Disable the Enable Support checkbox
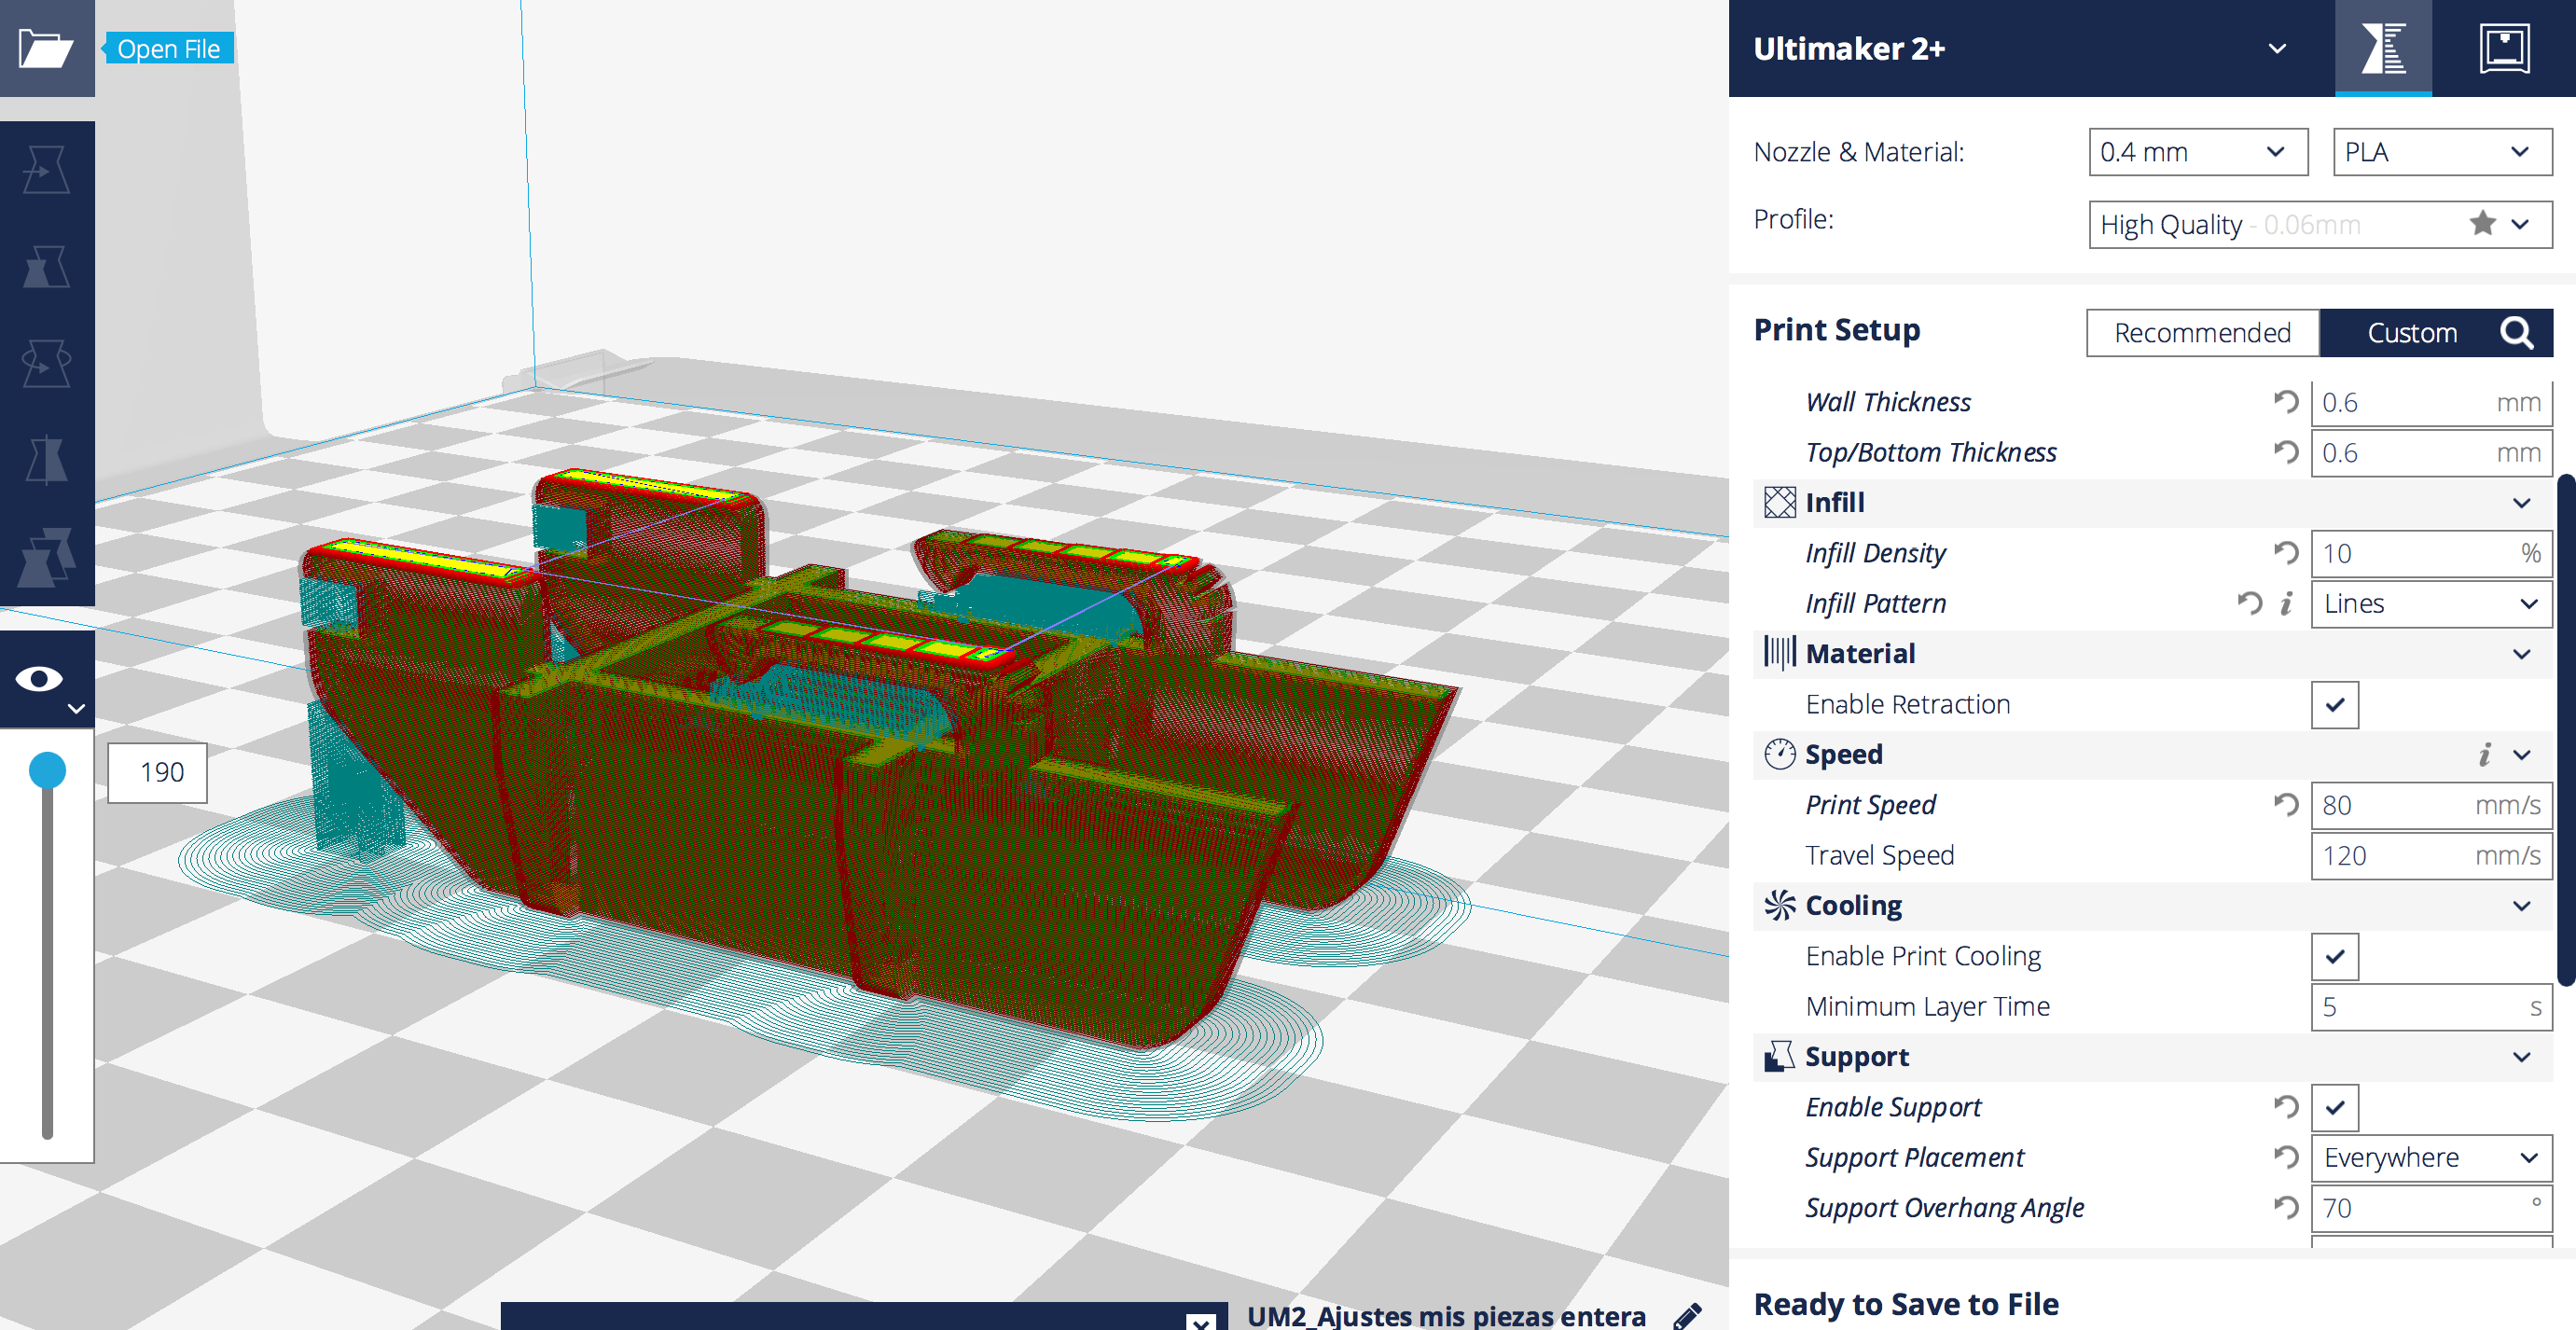The height and width of the screenshot is (1330, 2576). (x=2334, y=1107)
